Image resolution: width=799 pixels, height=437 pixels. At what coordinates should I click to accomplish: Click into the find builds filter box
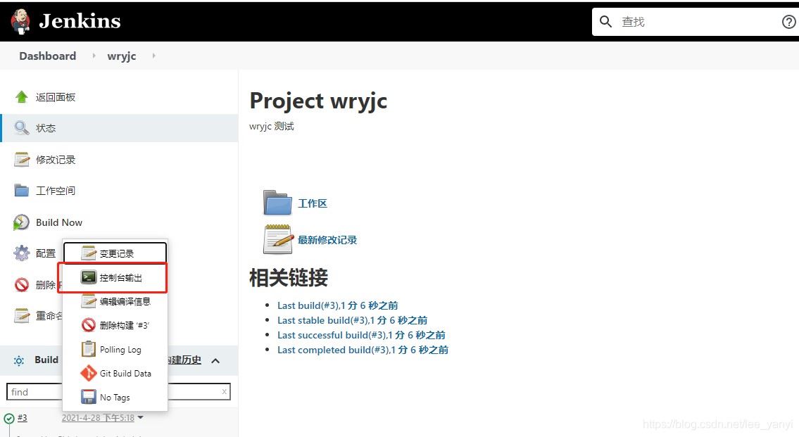pyautogui.click(x=118, y=392)
